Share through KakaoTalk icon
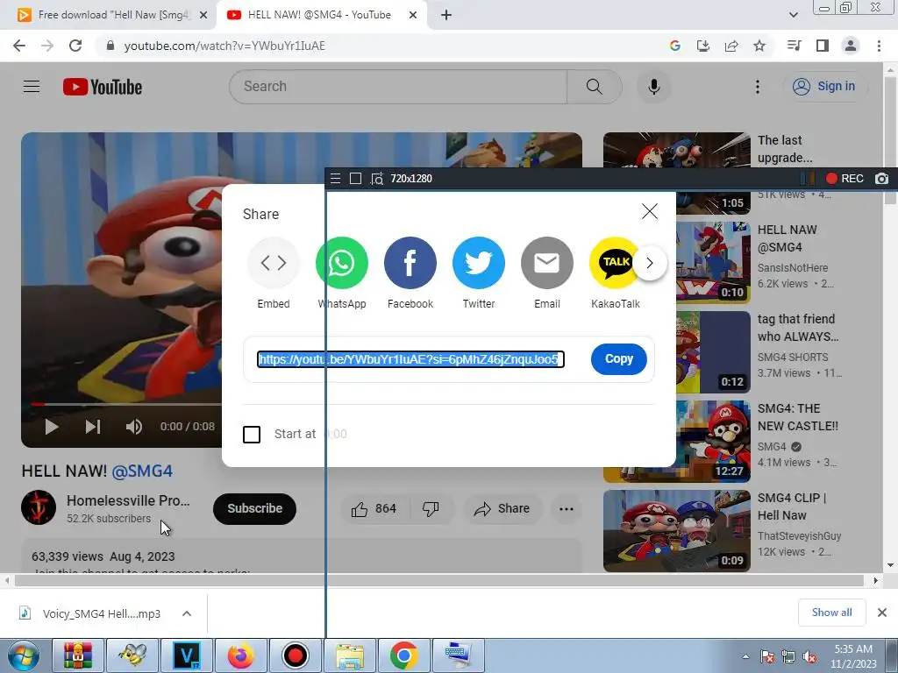The image size is (898, 673). [x=615, y=263]
